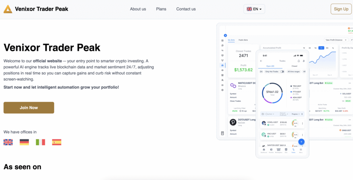Open the EN language dropdown
The height and width of the screenshot is (180, 353).
(254, 9)
